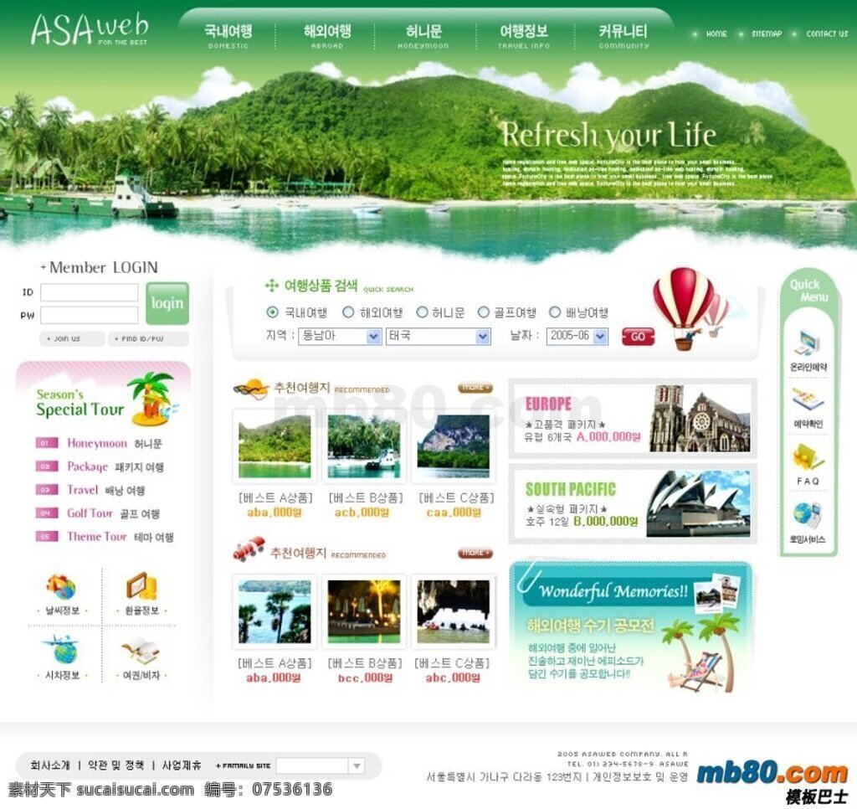Open the FAQ icon in Quick Menu

(x=808, y=458)
